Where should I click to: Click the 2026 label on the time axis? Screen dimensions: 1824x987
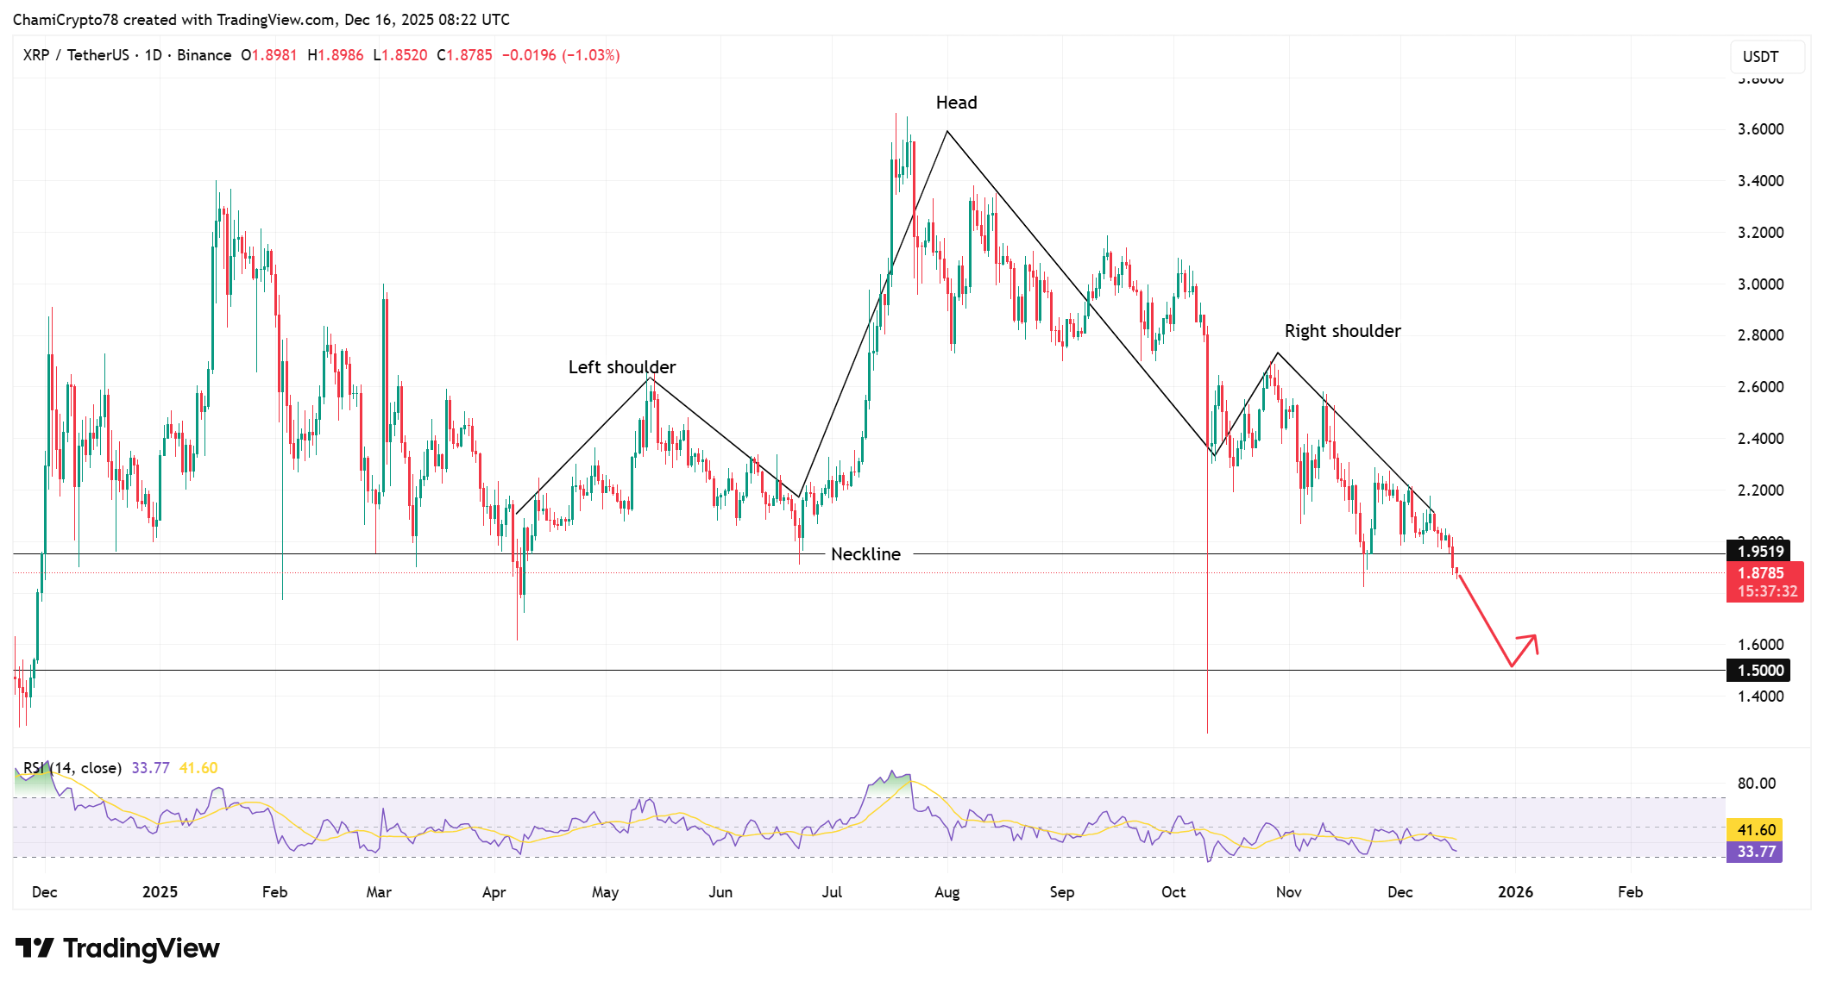(1517, 892)
